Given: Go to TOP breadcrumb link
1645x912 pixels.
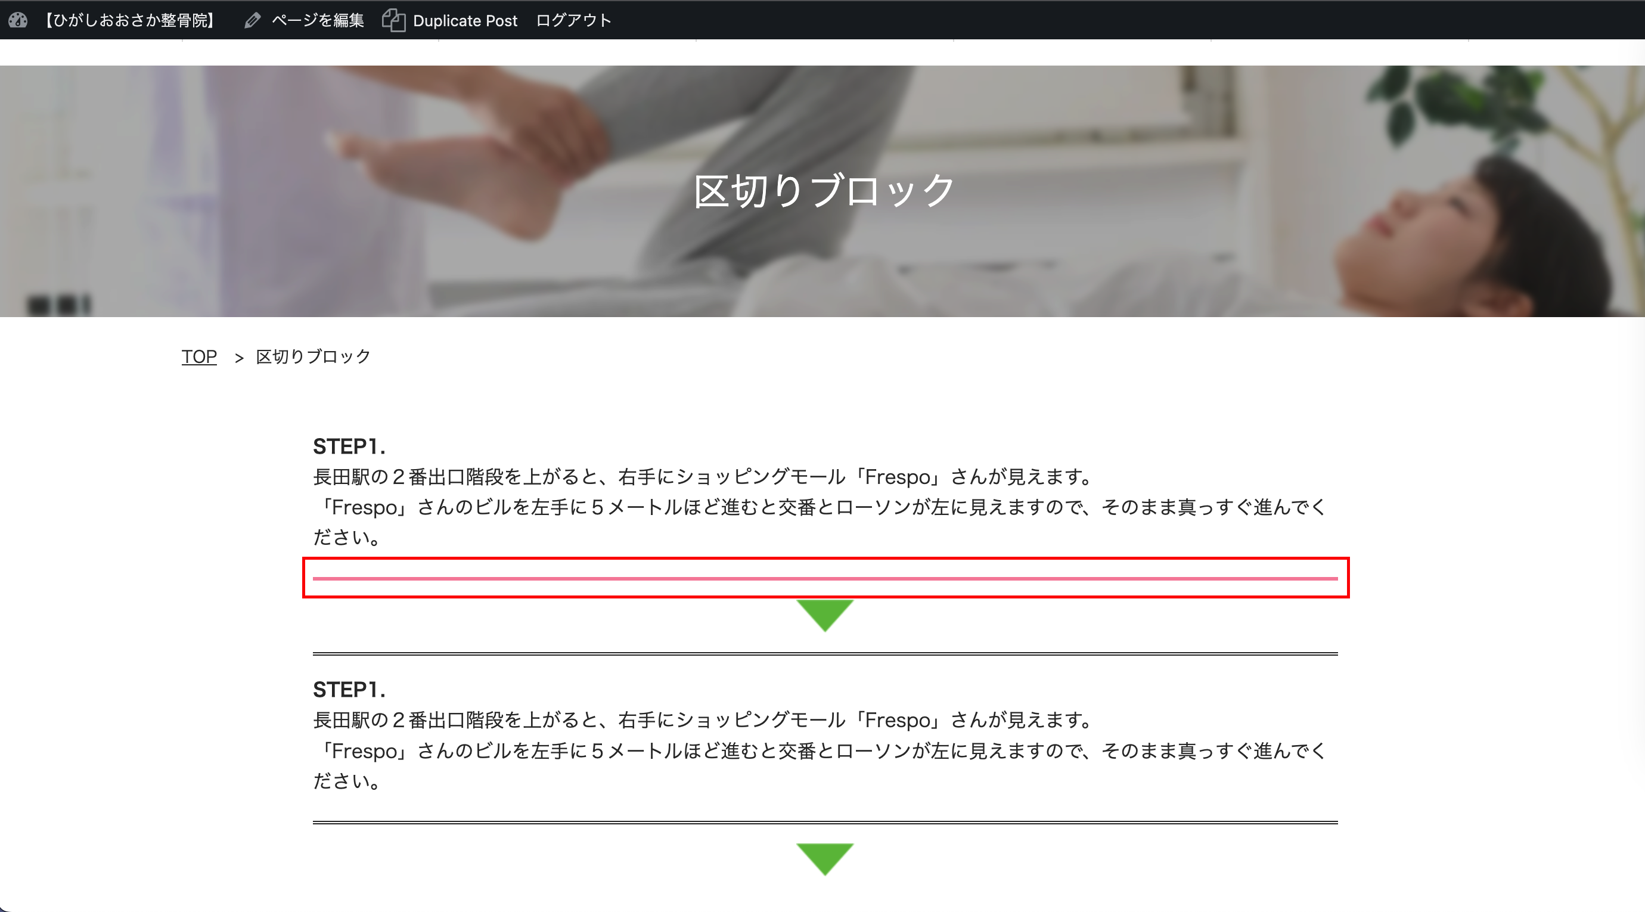Looking at the screenshot, I should point(198,356).
